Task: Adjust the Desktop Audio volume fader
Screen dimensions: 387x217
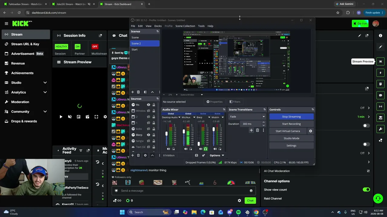Action: coord(166,134)
